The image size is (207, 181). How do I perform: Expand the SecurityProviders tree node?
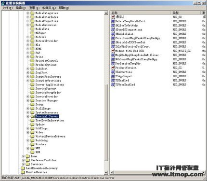pos(28,81)
